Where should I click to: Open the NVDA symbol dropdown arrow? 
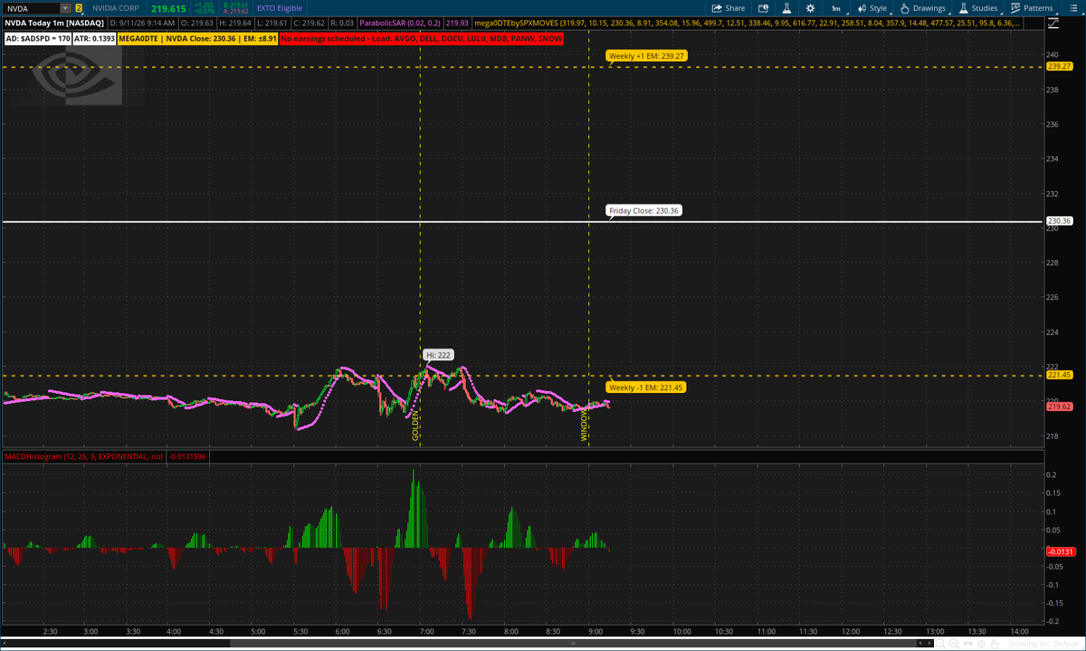pyautogui.click(x=65, y=8)
